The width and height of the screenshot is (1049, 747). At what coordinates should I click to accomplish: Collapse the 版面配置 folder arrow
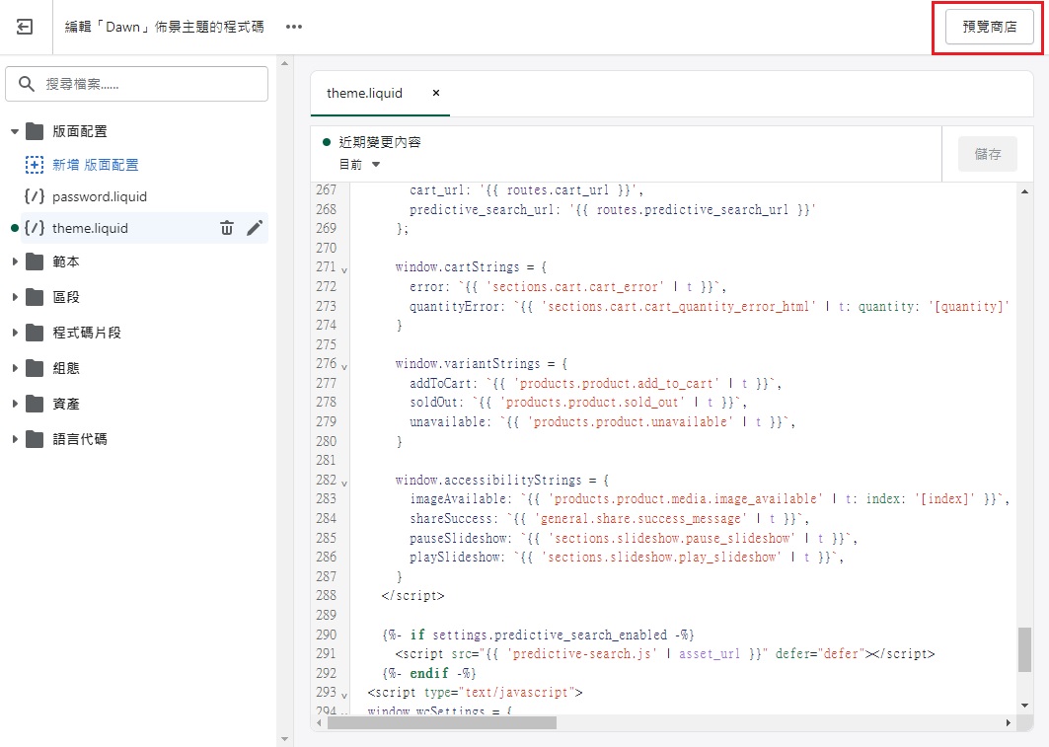15,132
